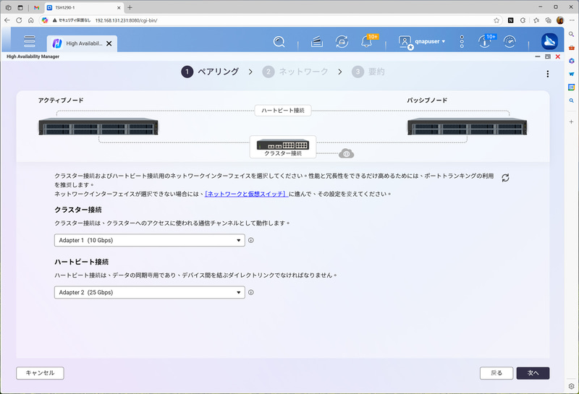Screen dimensions: 579x394
Task: Click the キャンセル button
Action: 40,373
